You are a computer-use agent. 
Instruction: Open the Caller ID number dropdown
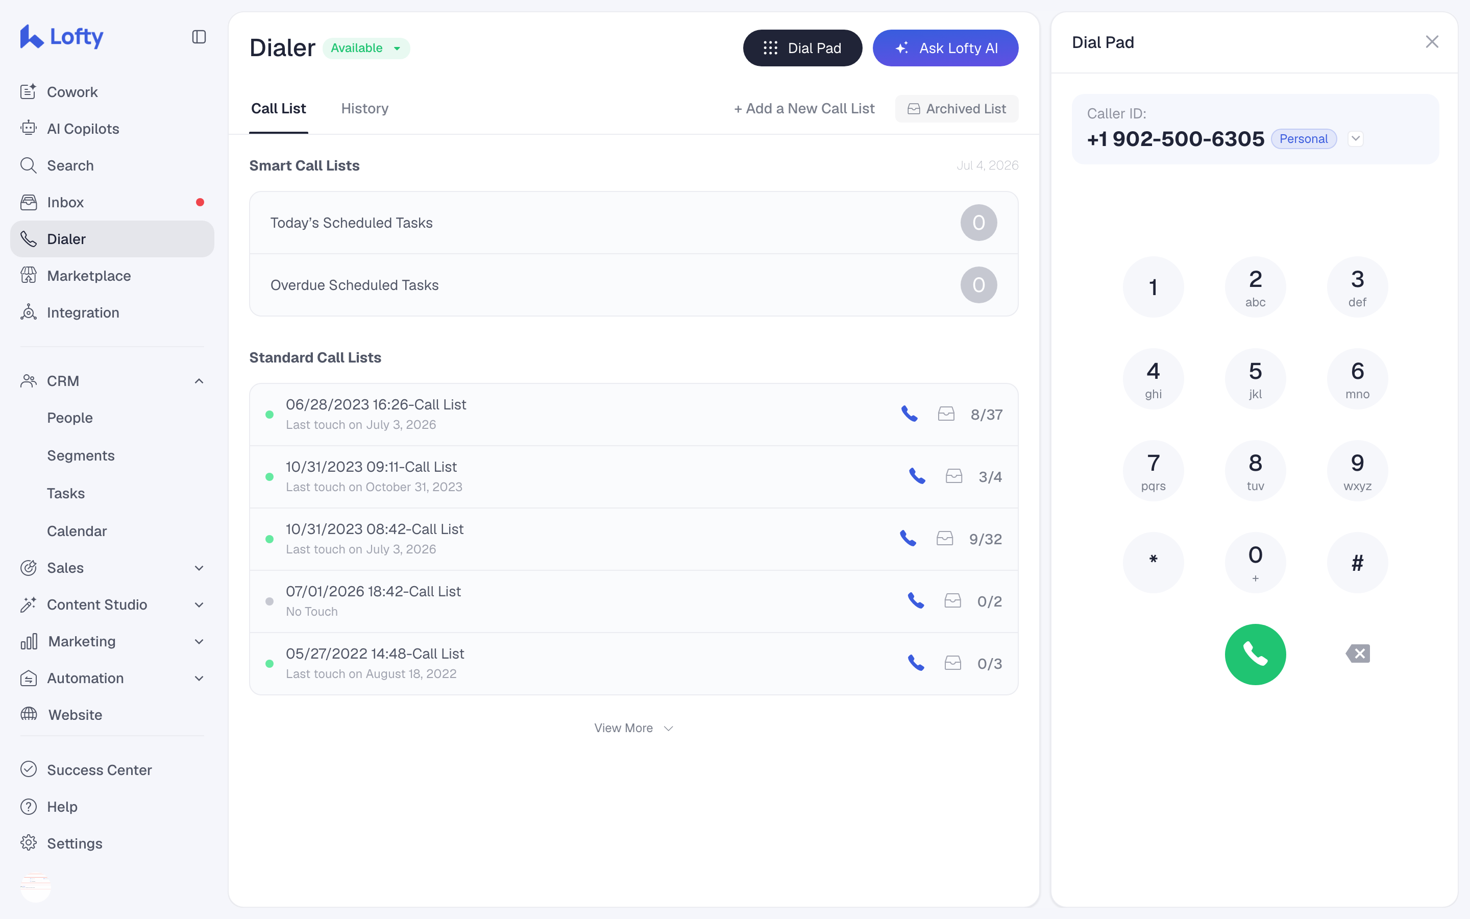[x=1355, y=138]
